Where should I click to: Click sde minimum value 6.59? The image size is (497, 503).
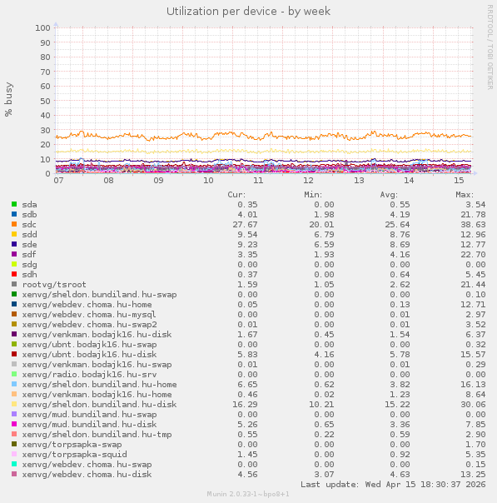click(x=324, y=245)
